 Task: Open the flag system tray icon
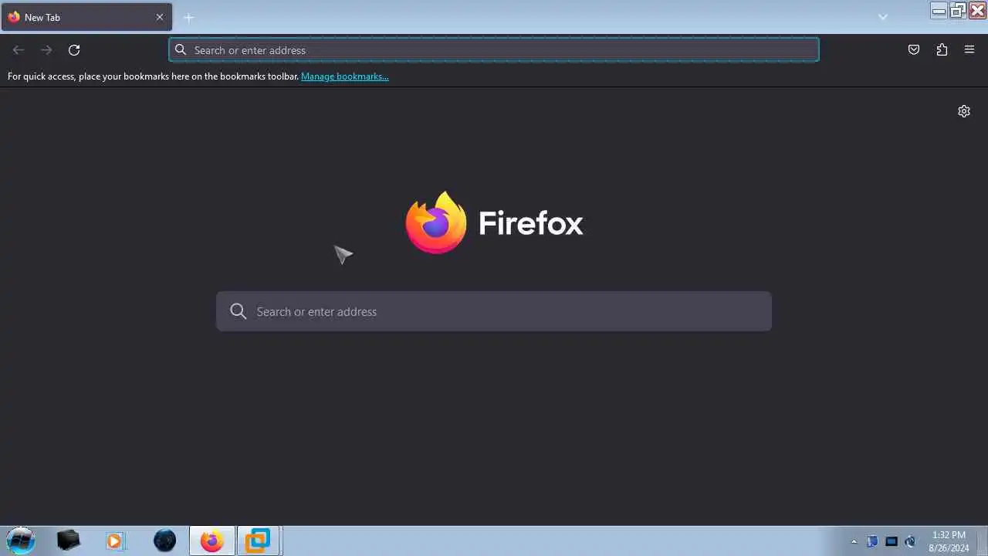pos(872,541)
